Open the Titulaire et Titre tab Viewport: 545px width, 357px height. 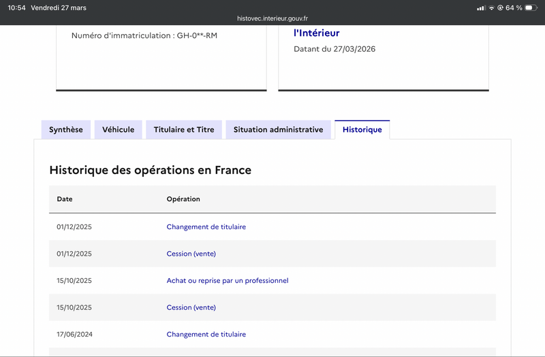click(x=184, y=129)
